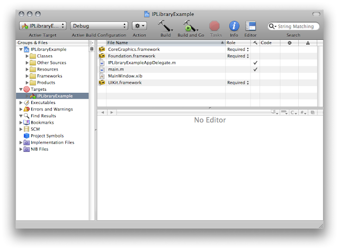Click the build hammer column header
This screenshot has width=339, height=250.
click(x=255, y=42)
